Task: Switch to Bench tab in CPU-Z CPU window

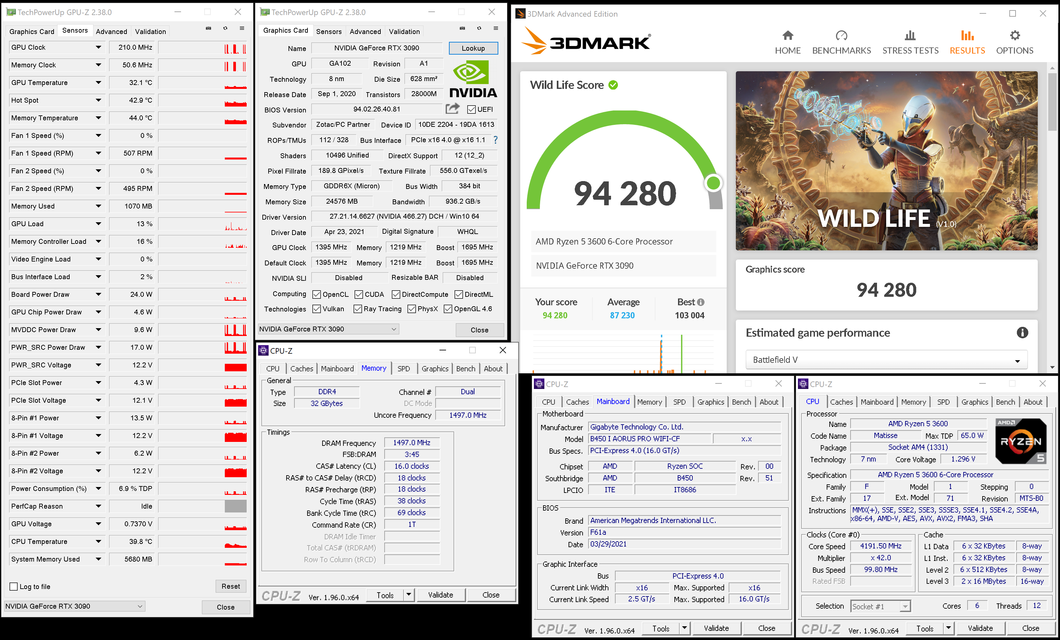Action: pyautogui.click(x=1005, y=402)
